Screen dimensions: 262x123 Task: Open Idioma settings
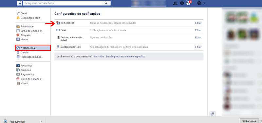24,39
